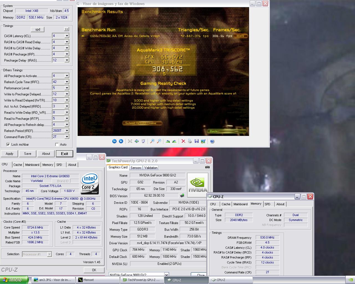Image resolution: width=355 pixels, height=284 pixels.
Task: Start the slide show icon
Action: point(143,141)
